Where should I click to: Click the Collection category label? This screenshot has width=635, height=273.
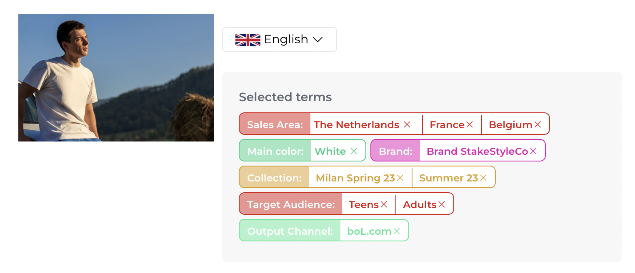tap(274, 178)
